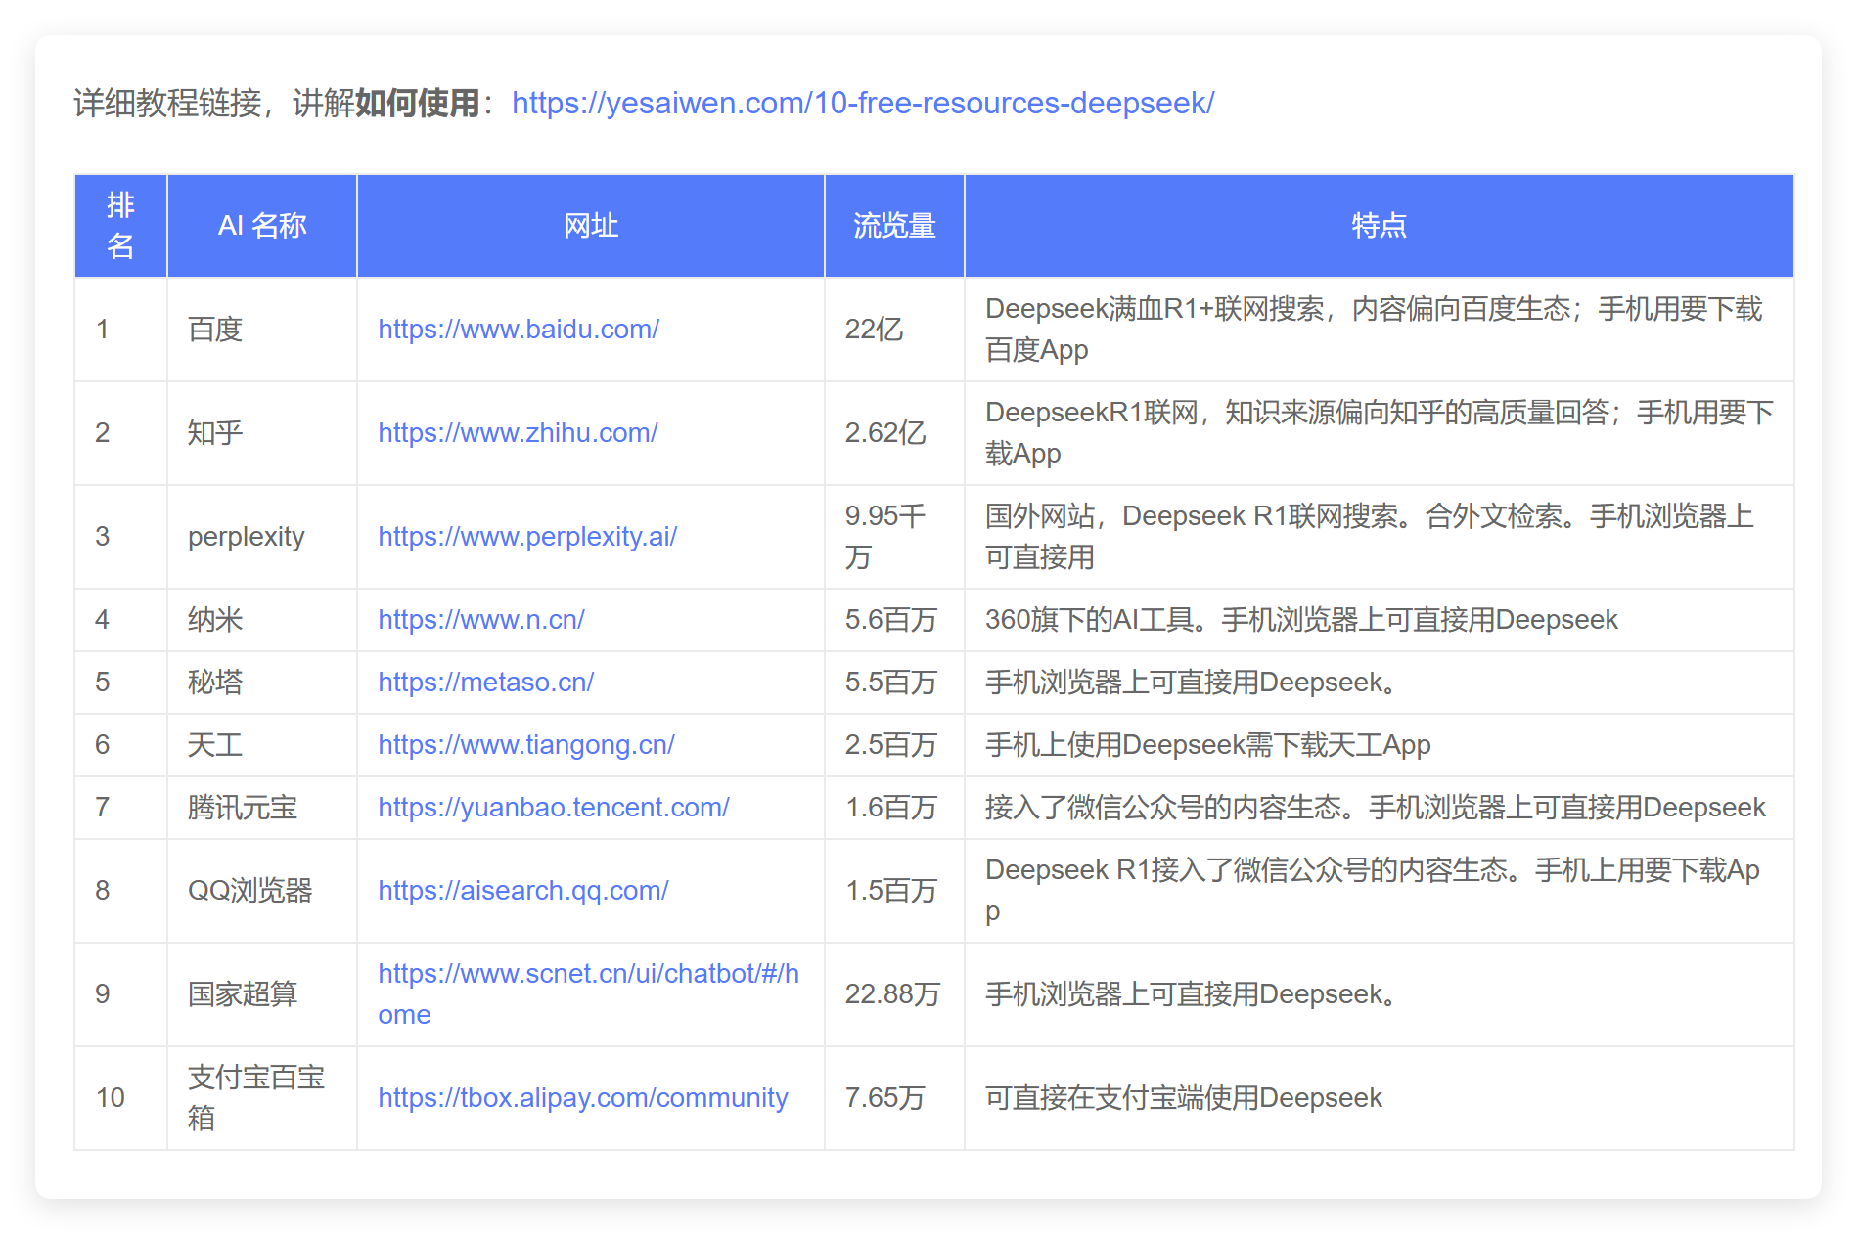The width and height of the screenshot is (1857, 1234).
Task: Click the 1.6百万 traffic value
Action: pos(891,808)
